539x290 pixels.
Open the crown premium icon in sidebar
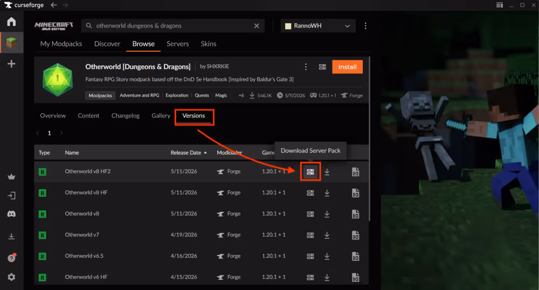(11, 177)
